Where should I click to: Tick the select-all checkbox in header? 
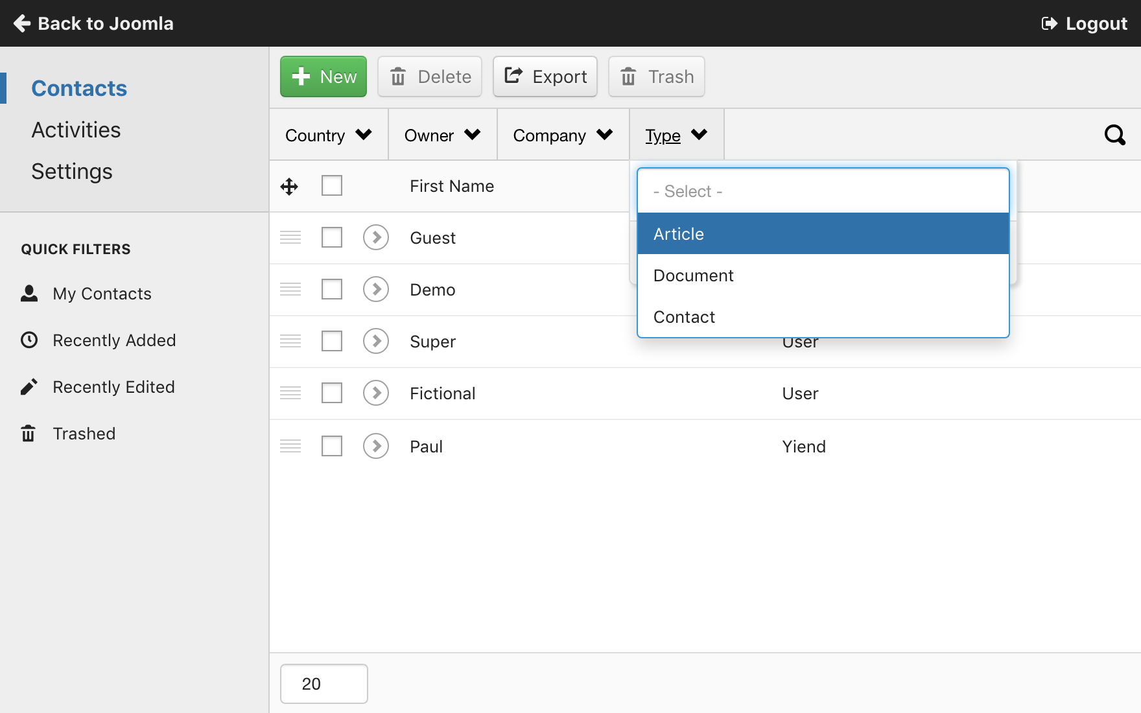tap(332, 186)
